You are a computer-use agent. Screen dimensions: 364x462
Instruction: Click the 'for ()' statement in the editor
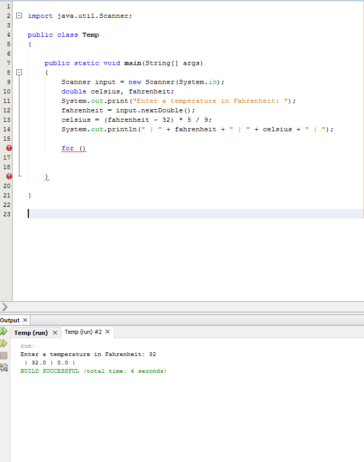[73, 148]
